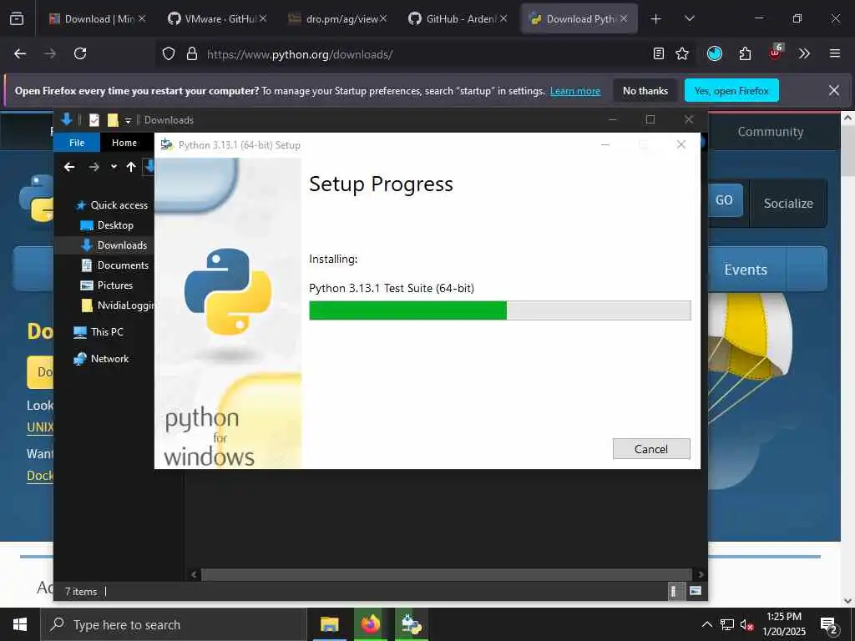Open a new Firefox tab

tap(656, 19)
